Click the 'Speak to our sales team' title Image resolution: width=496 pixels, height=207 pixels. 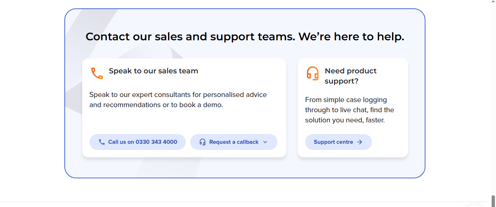[153, 71]
